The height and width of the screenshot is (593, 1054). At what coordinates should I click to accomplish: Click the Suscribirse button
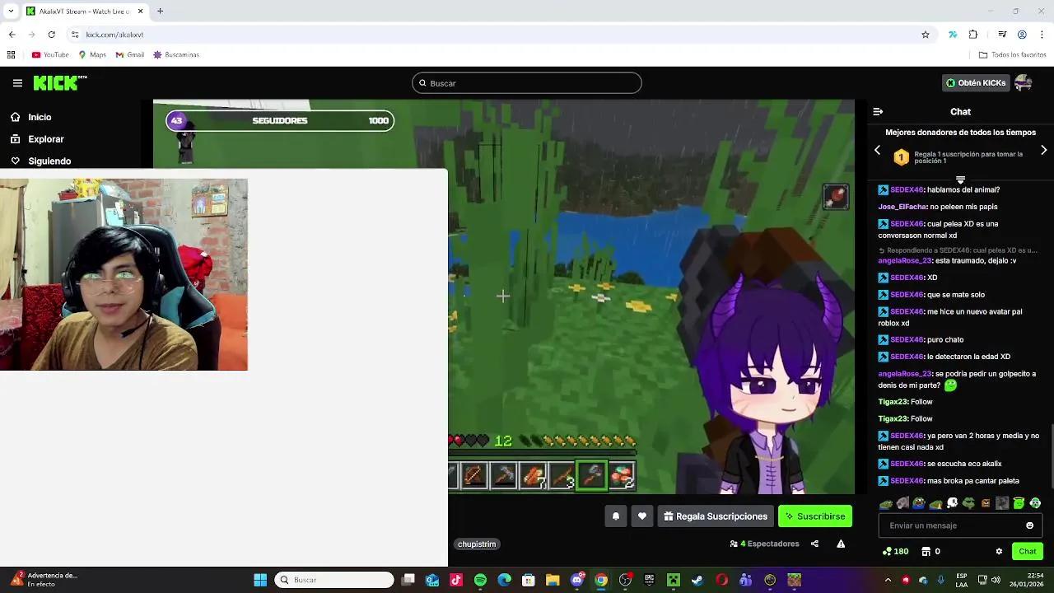click(x=814, y=516)
